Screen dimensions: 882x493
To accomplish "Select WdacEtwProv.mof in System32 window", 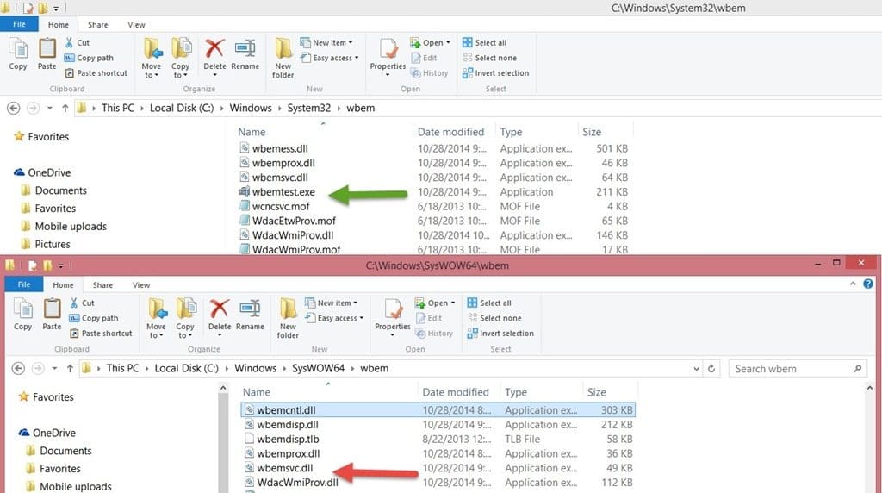I will click(x=294, y=221).
